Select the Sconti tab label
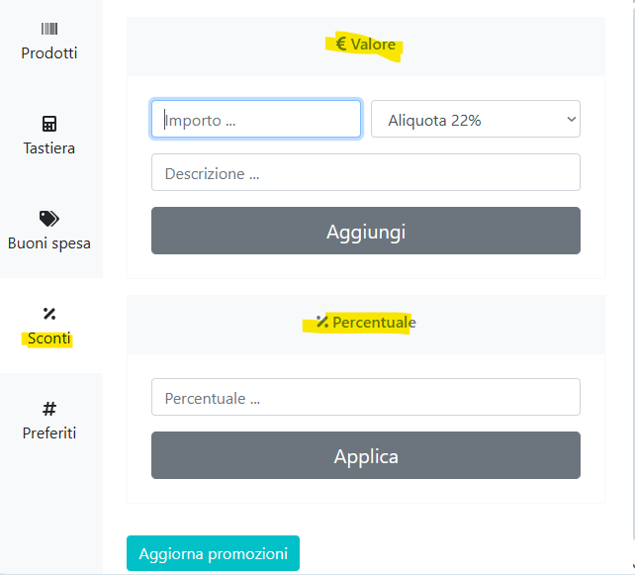635x575 pixels. tap(49, 338)
